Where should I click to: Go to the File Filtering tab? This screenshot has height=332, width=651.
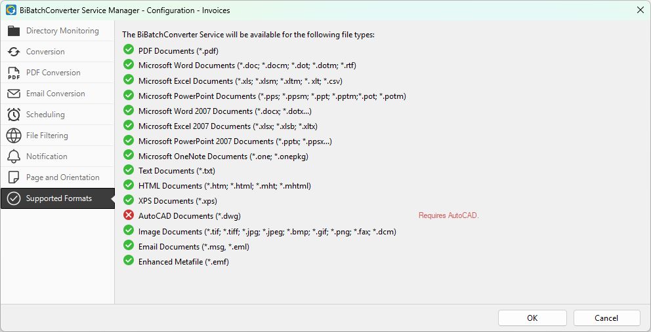pyautogui.click(x=47, y=136)
